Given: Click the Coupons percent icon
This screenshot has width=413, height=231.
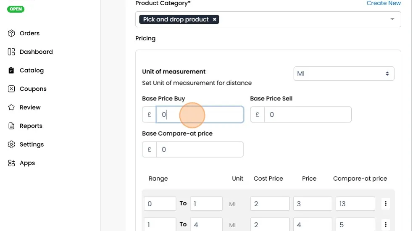Looking at the screenshot, I should [x=11, y=89].
